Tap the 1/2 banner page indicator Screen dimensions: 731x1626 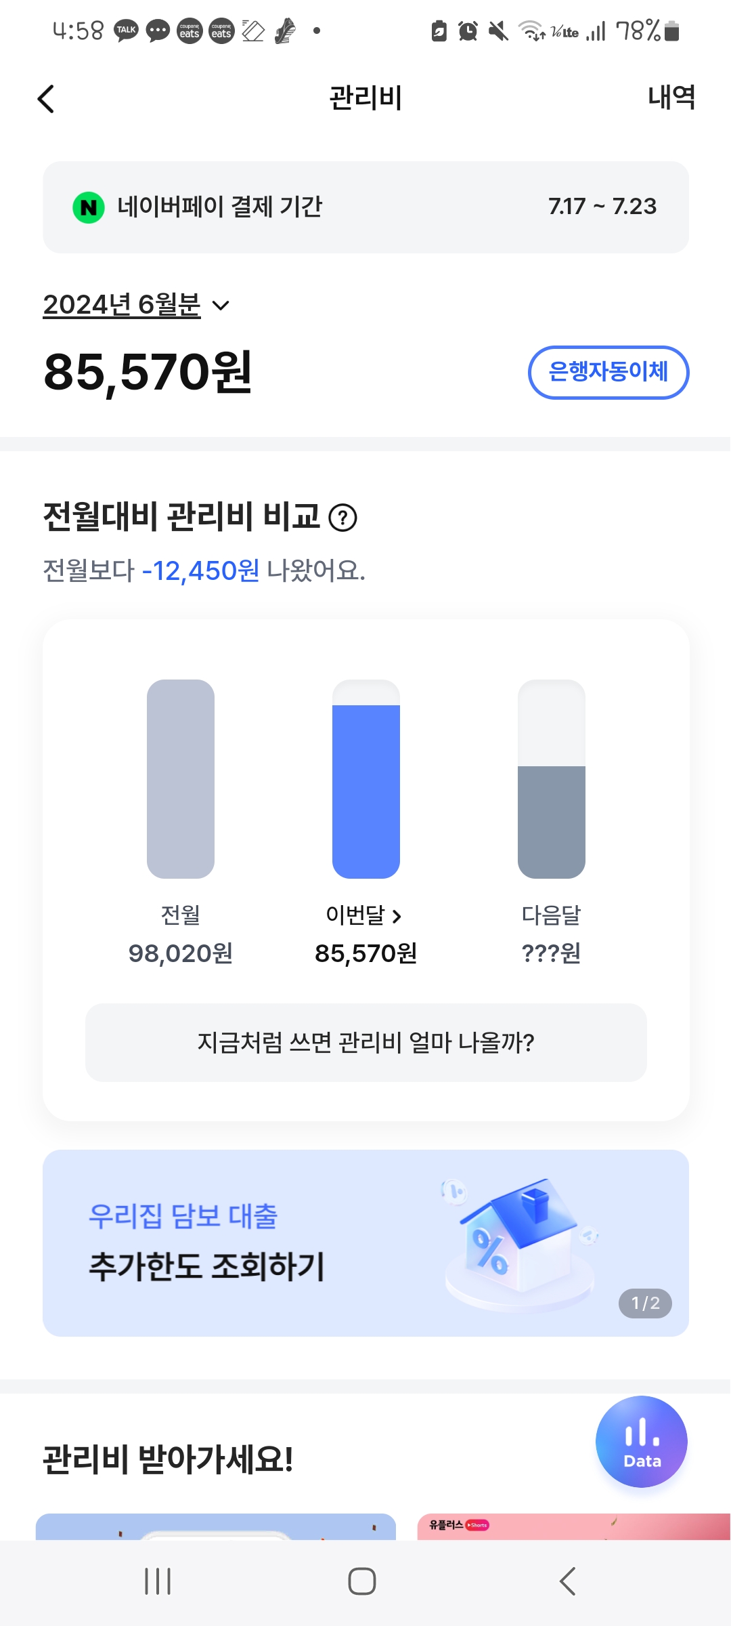(644, 1303)
